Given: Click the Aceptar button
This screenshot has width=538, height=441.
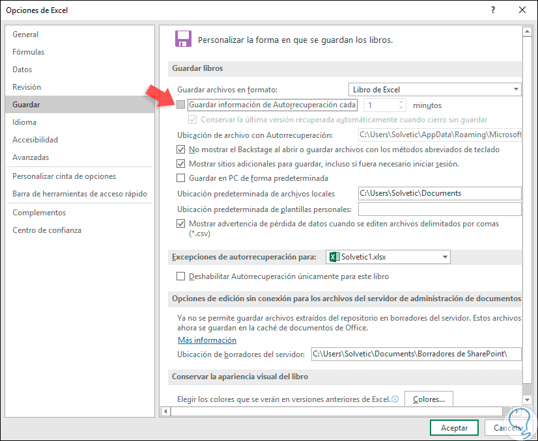Looking at the screenshot, I should [x=454, y=427].
